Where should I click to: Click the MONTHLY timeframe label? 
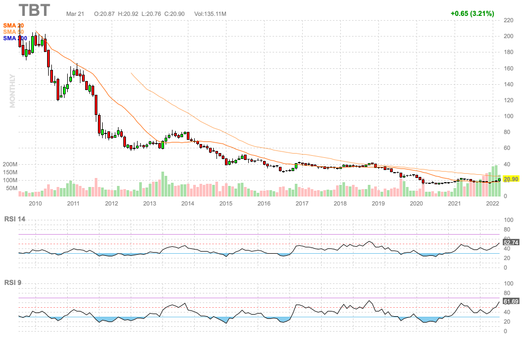12,91
